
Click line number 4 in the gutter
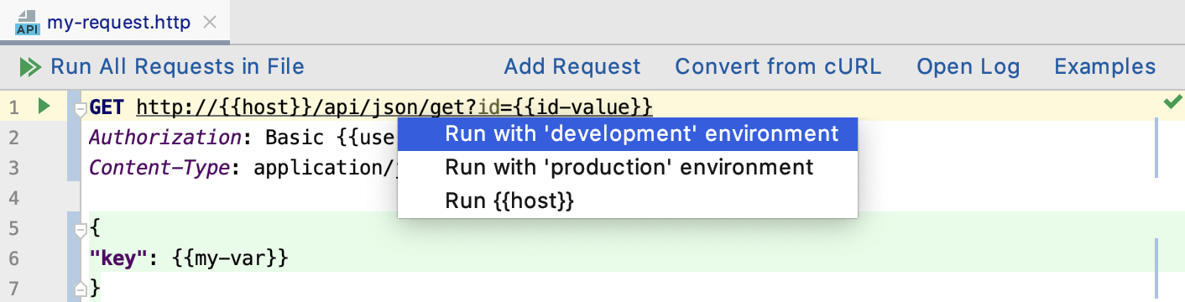(x=13, y=198)
